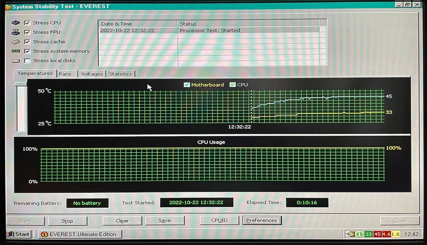Viewport: 427px width, 245px height.
Task: Switch to the Voltages tab
Action: point(92,74)
